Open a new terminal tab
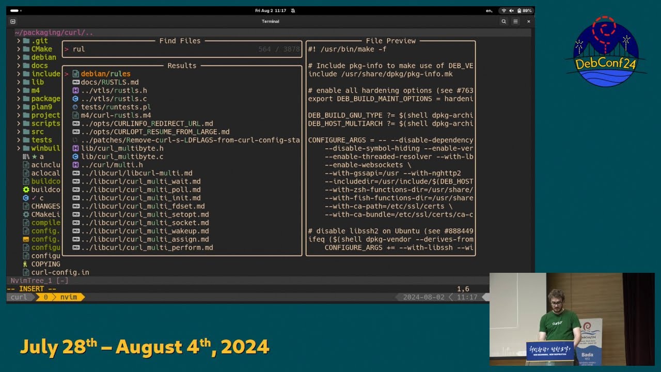Screen dimensions: 661x372 (x=13, y=21)
